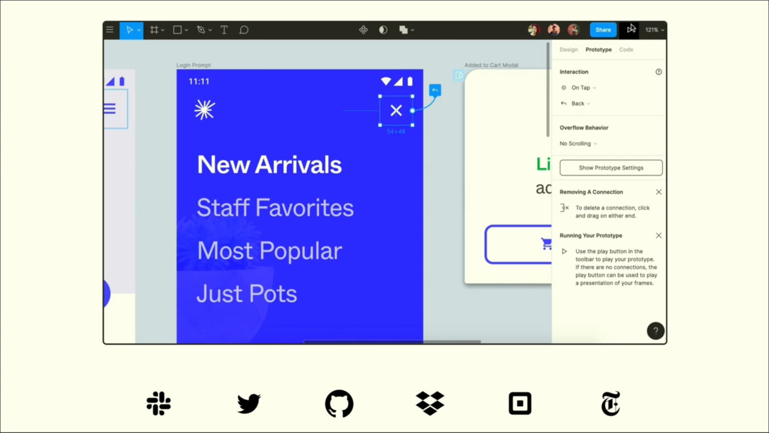This screenshot has width=769, height=433.
Task: Switch to the Code tab
Action: (x=626, y=50)
